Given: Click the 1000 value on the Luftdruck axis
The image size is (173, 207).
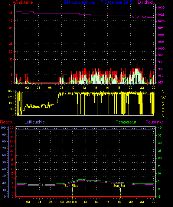Looking at the screenshot, I should pyautogui.click(x=161, y=48).
